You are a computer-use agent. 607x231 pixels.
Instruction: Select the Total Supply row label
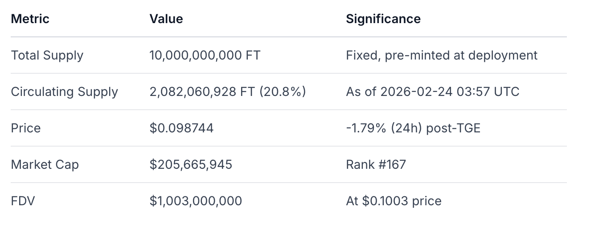[47, 56]
